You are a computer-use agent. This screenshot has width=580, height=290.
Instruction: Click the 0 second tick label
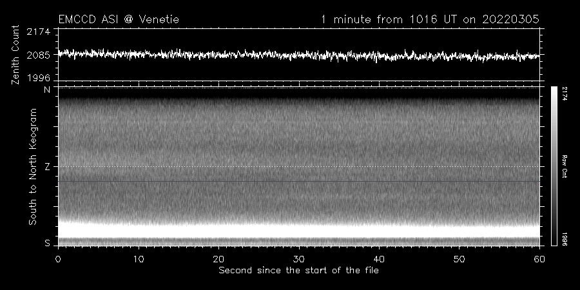[x=58, y=259]
